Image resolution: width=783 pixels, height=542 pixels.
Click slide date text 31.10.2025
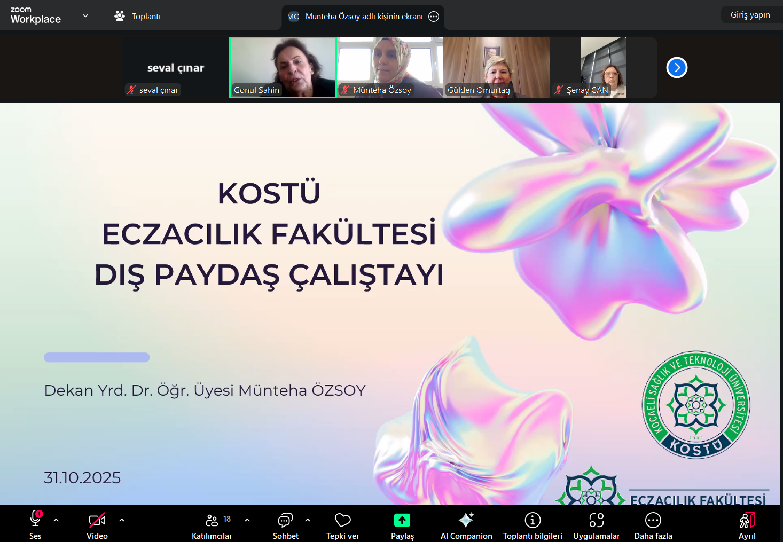(x=82, y=477)
